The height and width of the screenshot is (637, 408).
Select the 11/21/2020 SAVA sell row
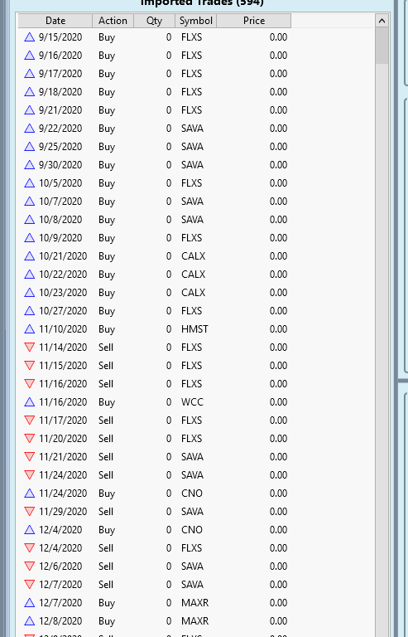pos(196,457)
